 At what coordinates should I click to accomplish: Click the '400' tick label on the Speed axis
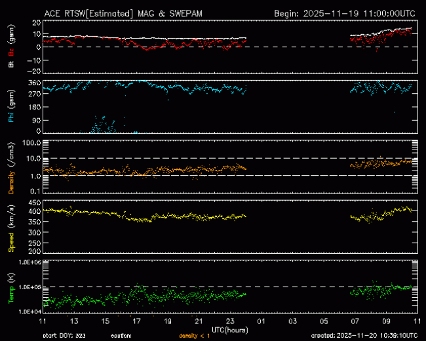34,211
